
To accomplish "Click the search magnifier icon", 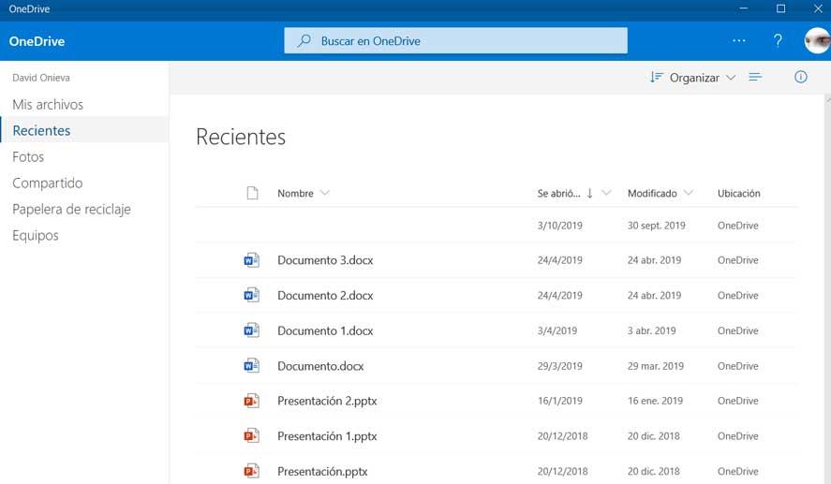I will [x=304, y=41].
